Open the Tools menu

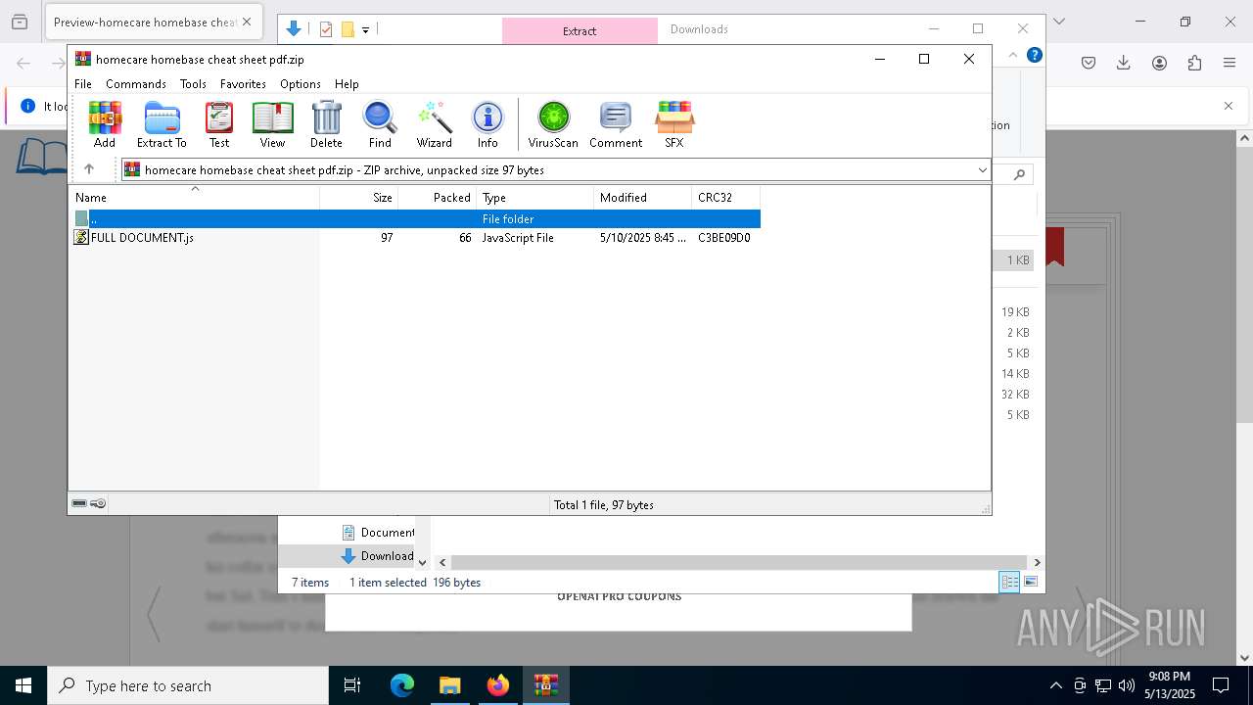coord(193,84)
